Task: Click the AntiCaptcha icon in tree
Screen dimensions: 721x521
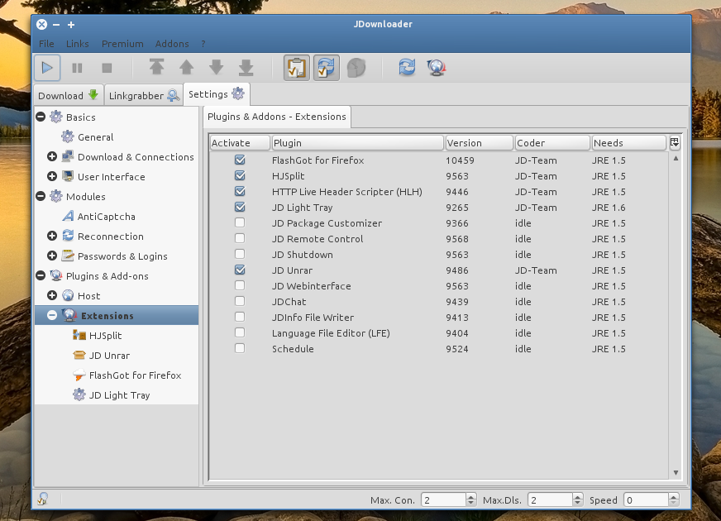Action: point(68,216)
